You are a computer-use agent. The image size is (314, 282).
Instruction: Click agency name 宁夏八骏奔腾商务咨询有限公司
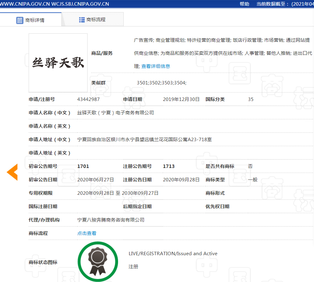[111, 220]
